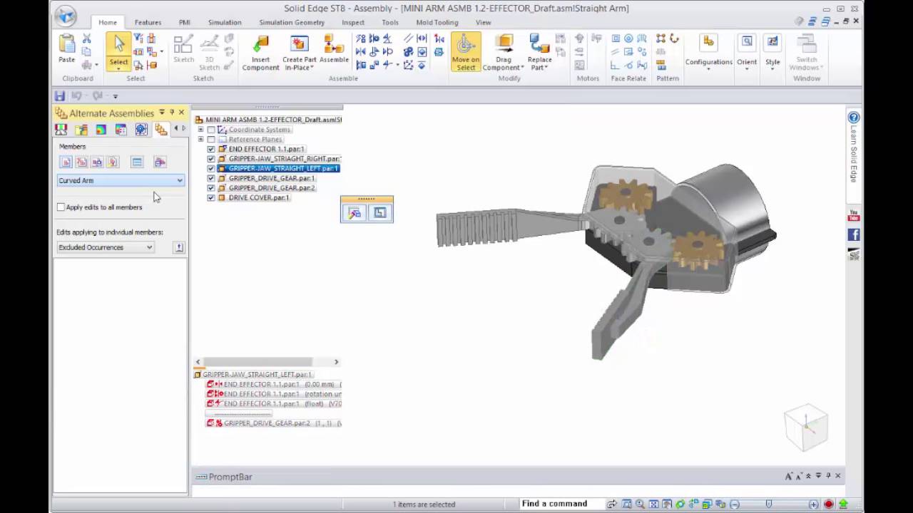This screenshot has width=913, height=513.
Task: Click the last Members toolbar icon
Action: tap(160, 162)
